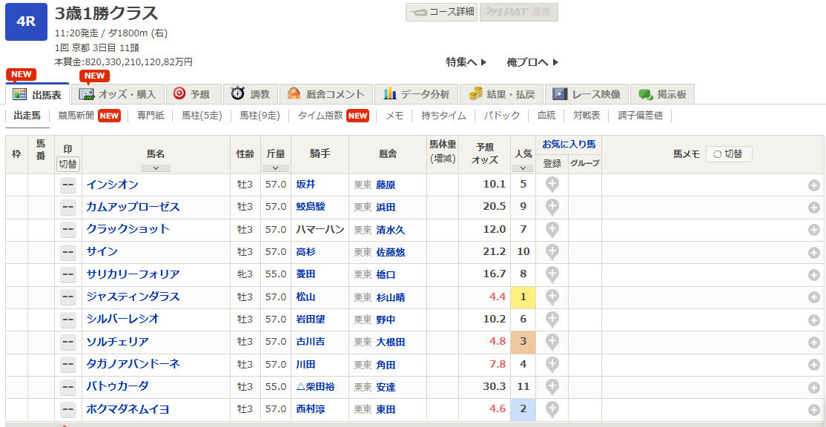
Task: Open 厩舎コメント tab
Action: click(x=326, y=94)
